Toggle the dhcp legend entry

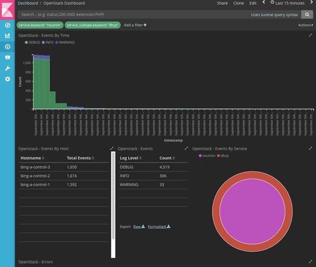pos(223,156)
